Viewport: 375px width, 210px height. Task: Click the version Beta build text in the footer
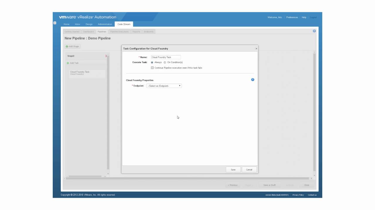click(277, 195)
